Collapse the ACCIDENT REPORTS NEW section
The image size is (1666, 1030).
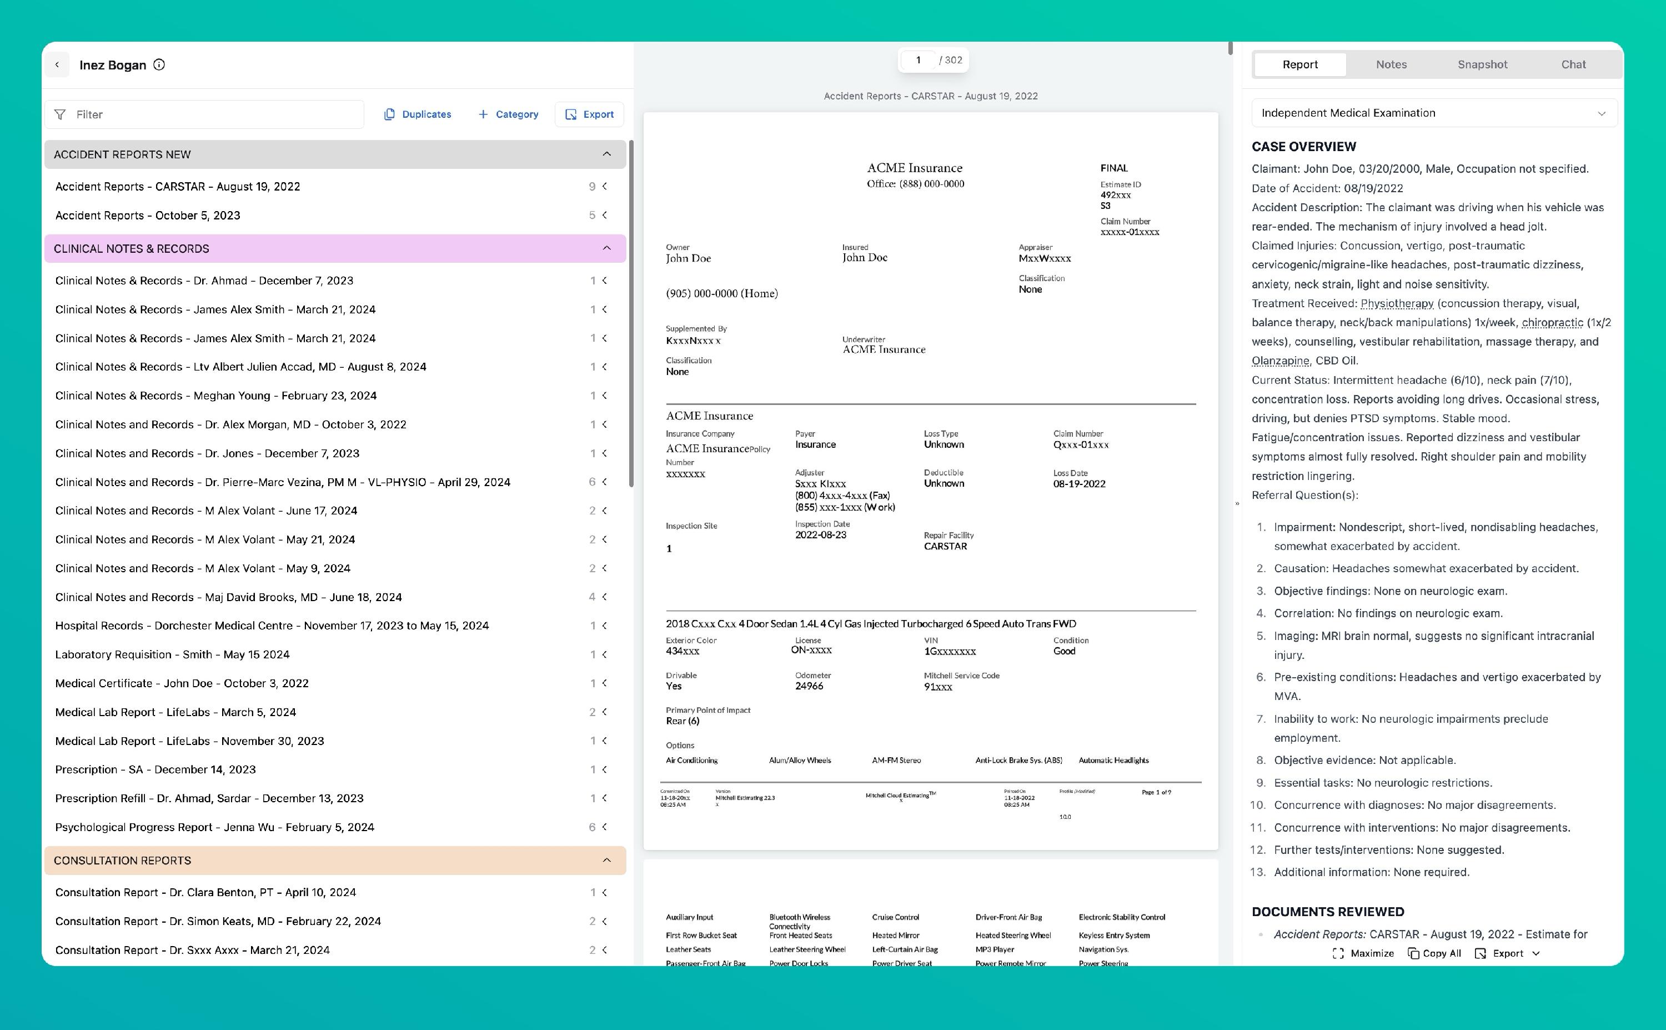click(x=606, y=154)
